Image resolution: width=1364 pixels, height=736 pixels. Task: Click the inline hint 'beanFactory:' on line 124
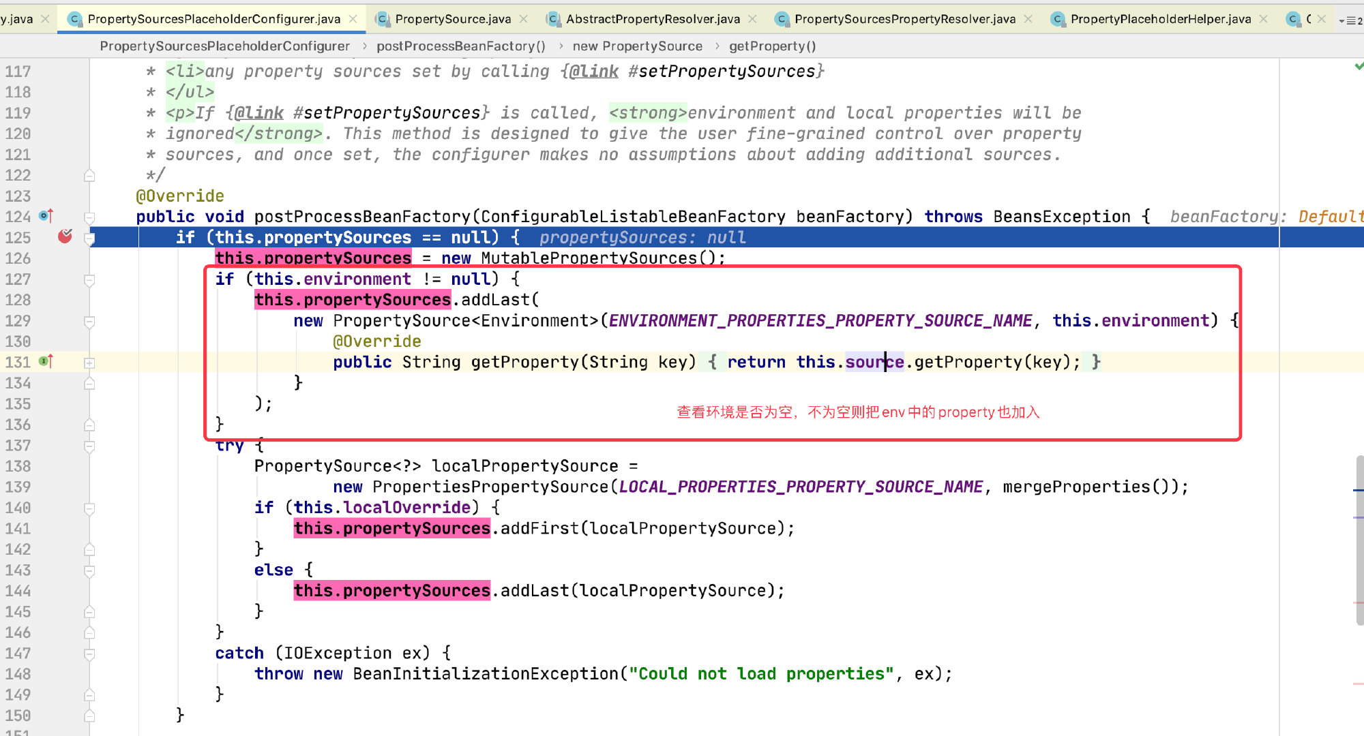[1228, 217]
